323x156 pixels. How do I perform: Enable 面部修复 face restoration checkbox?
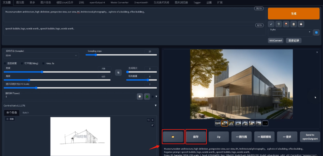pyautogui.click(x=5, y=63)
